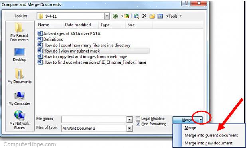Expand the Files of type dropdown
Viewport: 247px width, 148px height.
[x=130, y=129]
